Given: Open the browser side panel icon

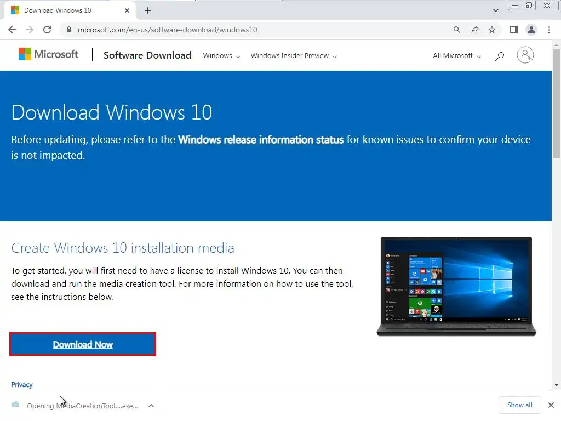Looking at the screenshot, I should [514, 30].
